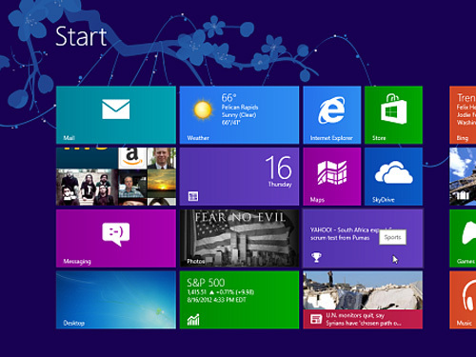Screen dimensions: 476x357
Task: Click the 'Desktop' tile label
Action: point(74,323)
